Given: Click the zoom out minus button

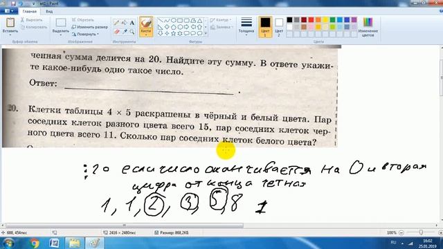Looking at the screenshot, I should tap(401, 232).
